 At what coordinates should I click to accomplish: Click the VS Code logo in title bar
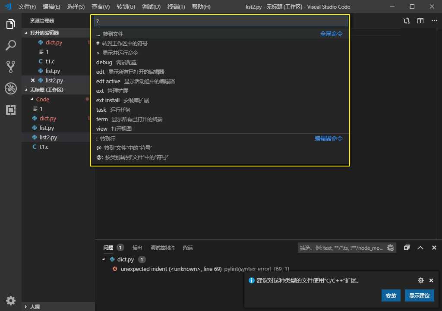[x=8, y=6]
